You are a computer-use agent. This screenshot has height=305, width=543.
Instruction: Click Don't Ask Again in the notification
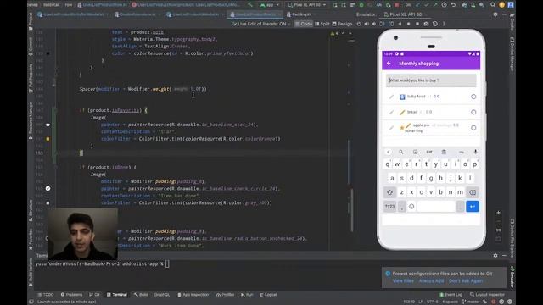click(466, 280)
